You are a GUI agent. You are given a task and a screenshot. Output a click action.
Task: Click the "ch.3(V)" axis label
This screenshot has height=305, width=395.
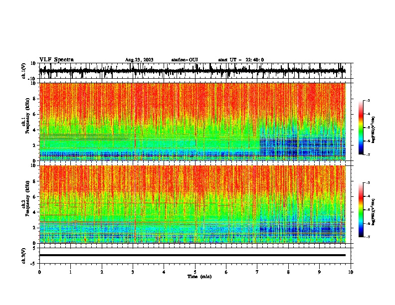[x=24, y=256]
